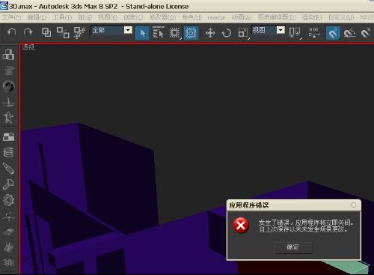The width and height of the screenshot is (374, 275).
Task: Create a reactor Wind helper
Action: pyautogui.click(x=8, y=217)
